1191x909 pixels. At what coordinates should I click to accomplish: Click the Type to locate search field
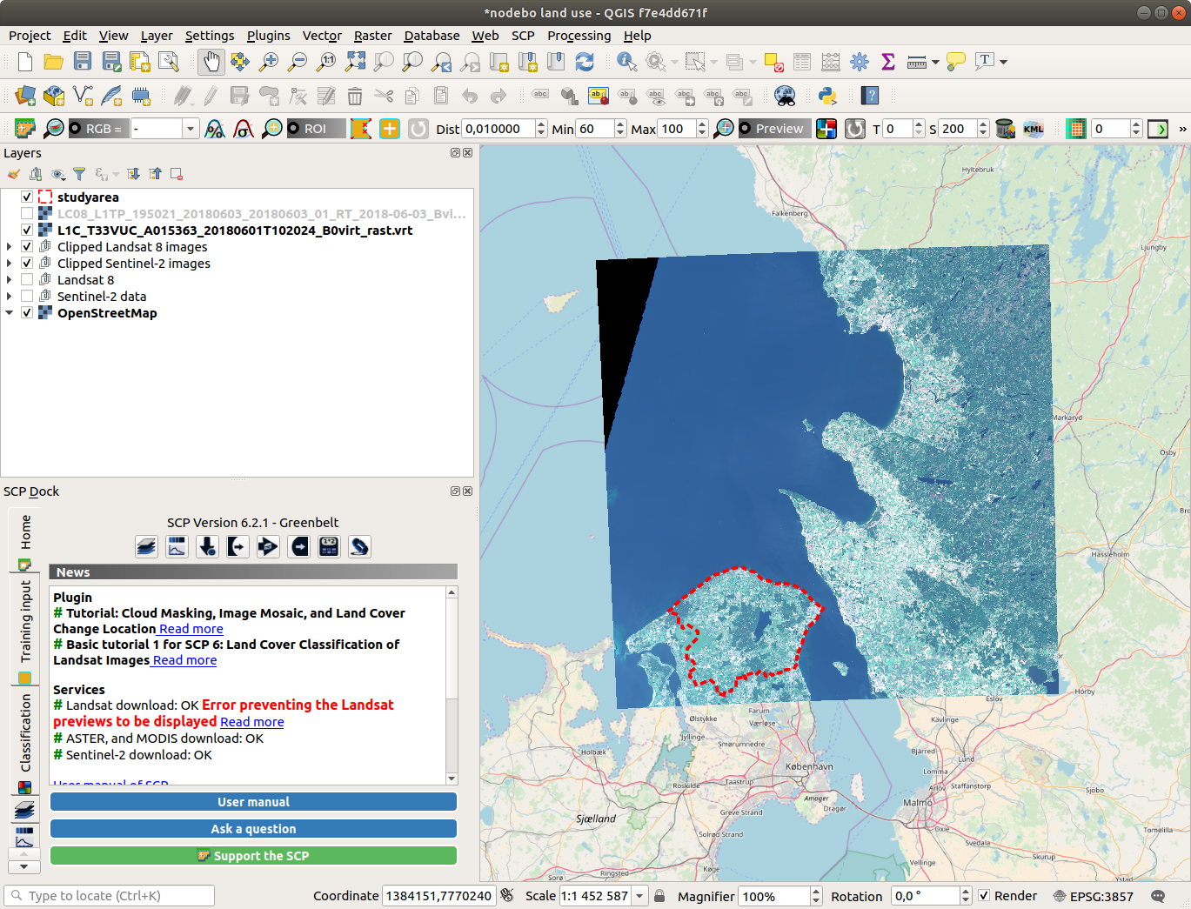pos(110,896)
